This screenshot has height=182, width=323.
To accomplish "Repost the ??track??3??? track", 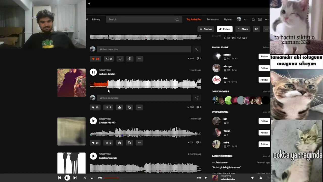I will (x=109, y=143).
